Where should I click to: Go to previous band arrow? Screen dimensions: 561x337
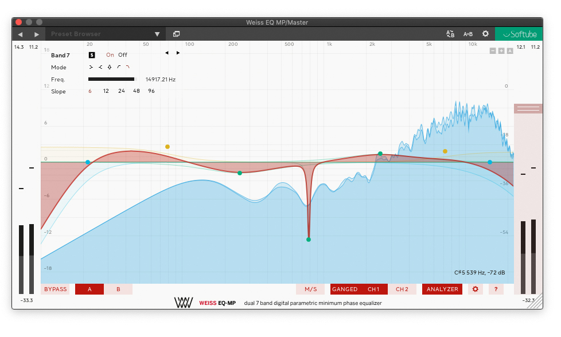coord(167,53)
